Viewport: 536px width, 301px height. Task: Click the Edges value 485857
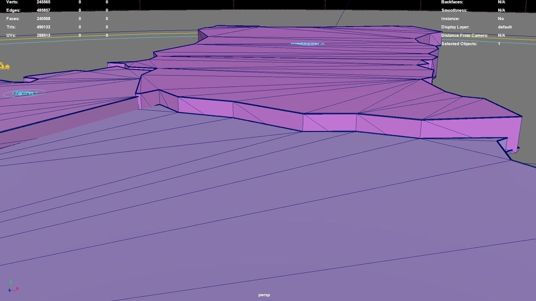click(43, 10)
